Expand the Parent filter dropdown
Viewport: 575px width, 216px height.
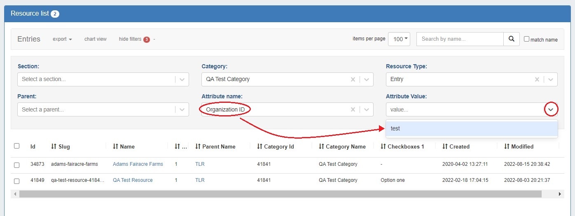(182, 110)
